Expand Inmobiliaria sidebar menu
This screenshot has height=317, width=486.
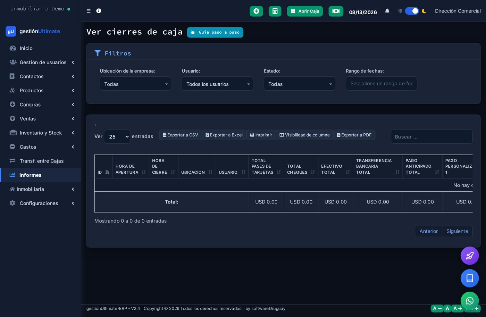(x=40, y=189)
